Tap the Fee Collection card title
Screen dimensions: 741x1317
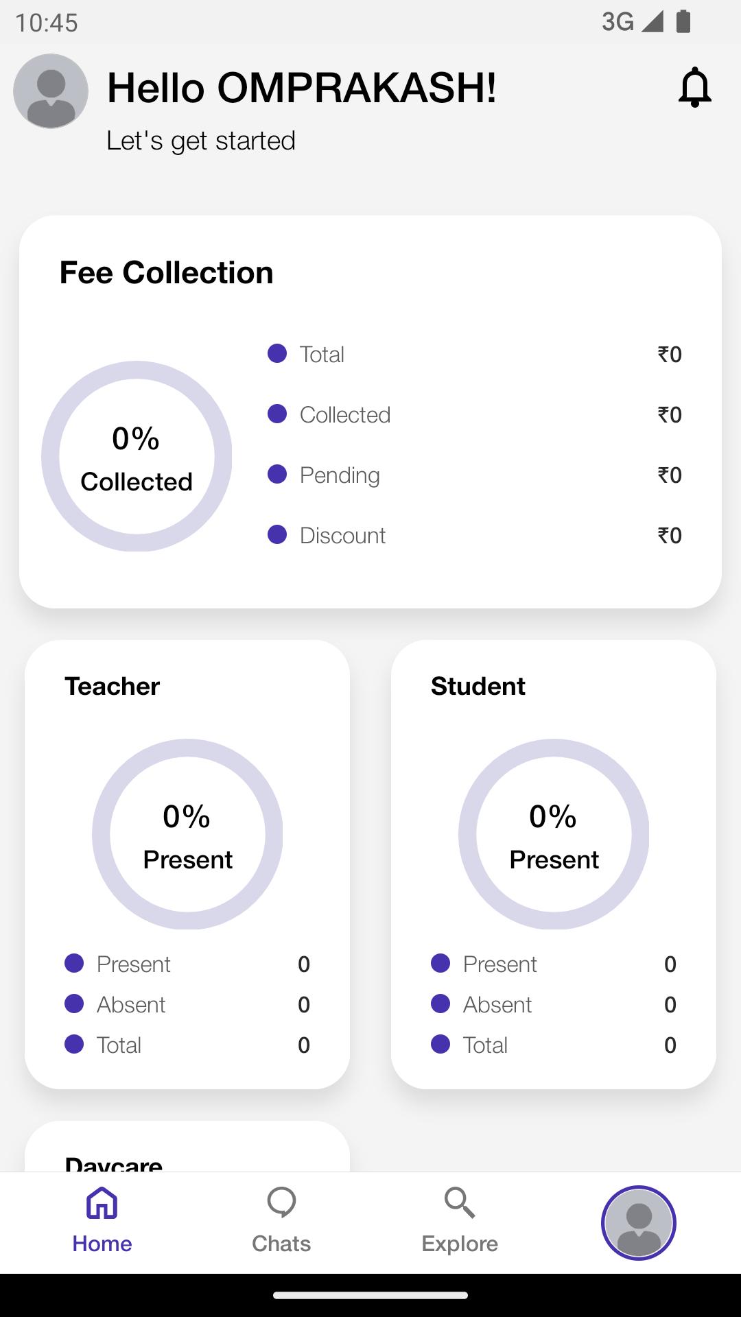click(x=167, y=273)
